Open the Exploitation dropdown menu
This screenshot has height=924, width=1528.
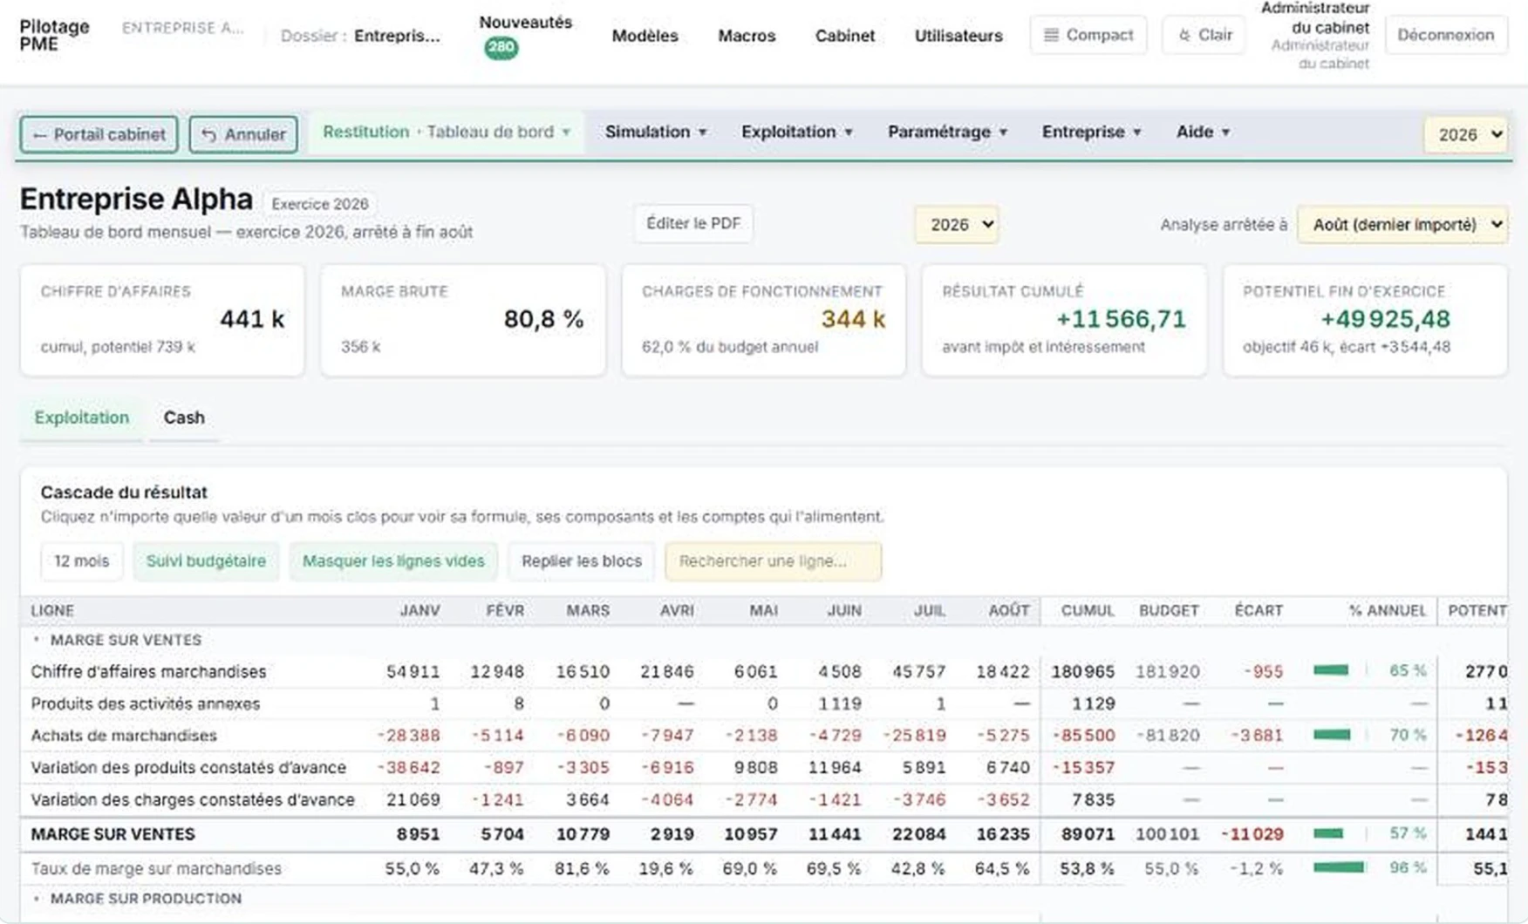click(796, 132)
